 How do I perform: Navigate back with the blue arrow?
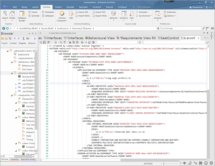tap(4, 28)
